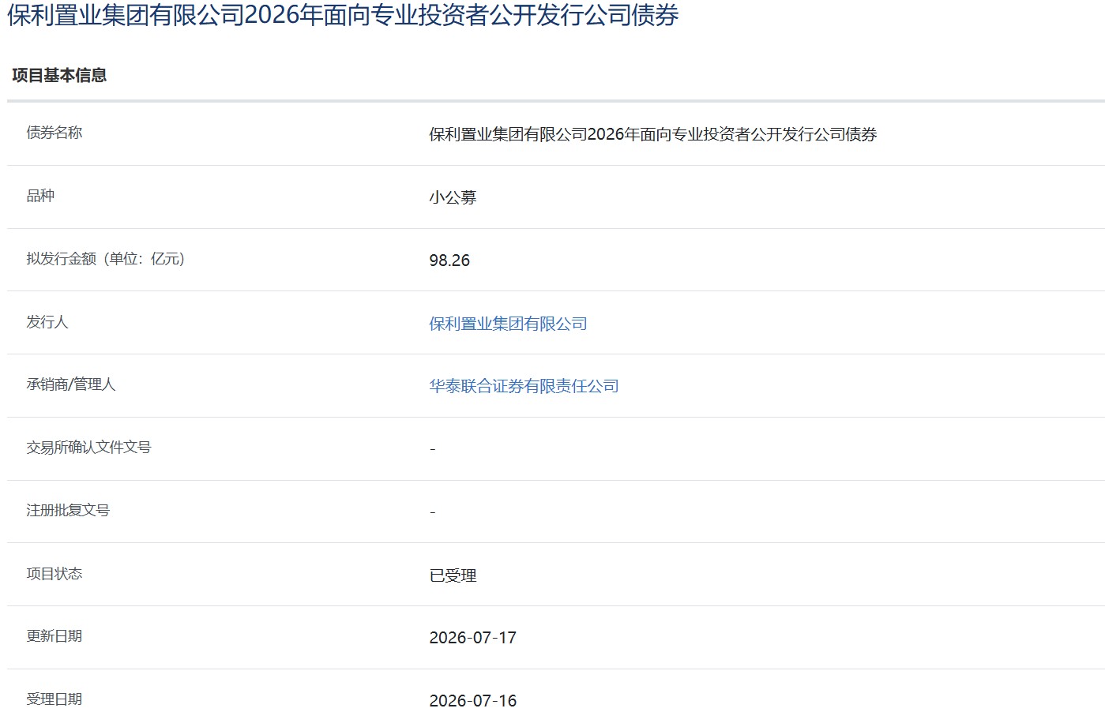The height and width of the screenshot is (727, 1105).
Task: Select the amount value 98.26
Action: tap(449, 260)
